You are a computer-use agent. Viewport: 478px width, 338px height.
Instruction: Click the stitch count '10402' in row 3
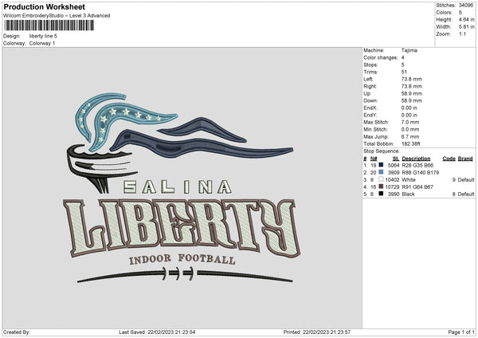point(392,179)
